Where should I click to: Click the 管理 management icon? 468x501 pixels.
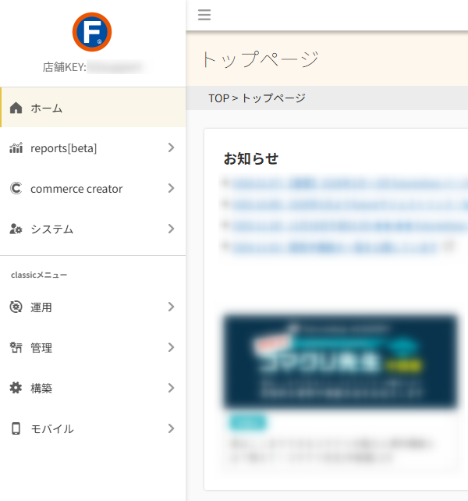(16, 348)
